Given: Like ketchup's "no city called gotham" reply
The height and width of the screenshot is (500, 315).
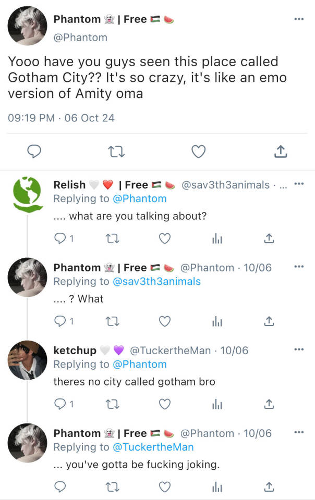Looking at the screenshot, I should click(x=165, y=404).
